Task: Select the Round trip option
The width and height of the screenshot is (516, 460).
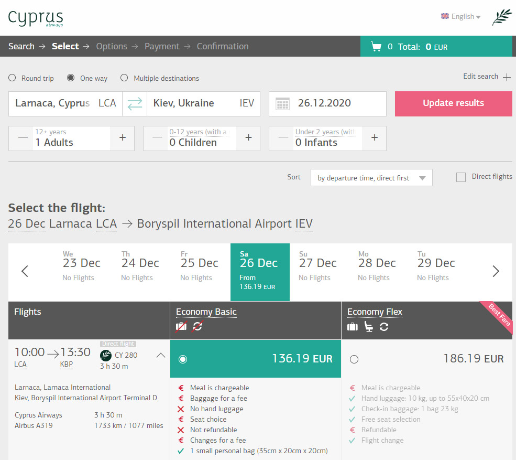Action: (x=12, y=78)
